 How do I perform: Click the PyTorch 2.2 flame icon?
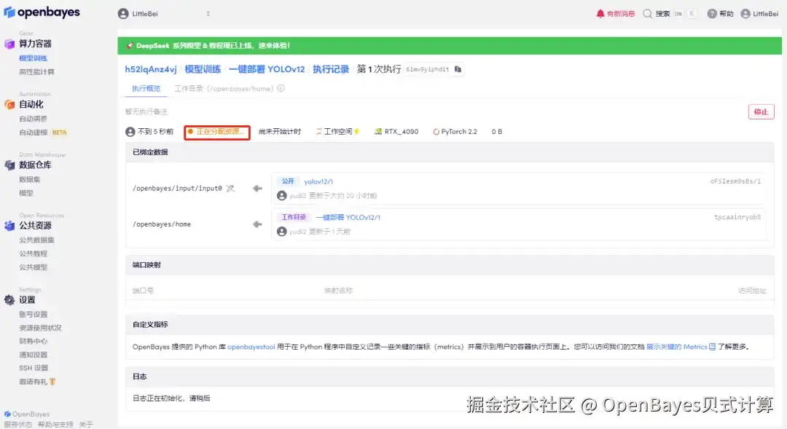(436, 131)
